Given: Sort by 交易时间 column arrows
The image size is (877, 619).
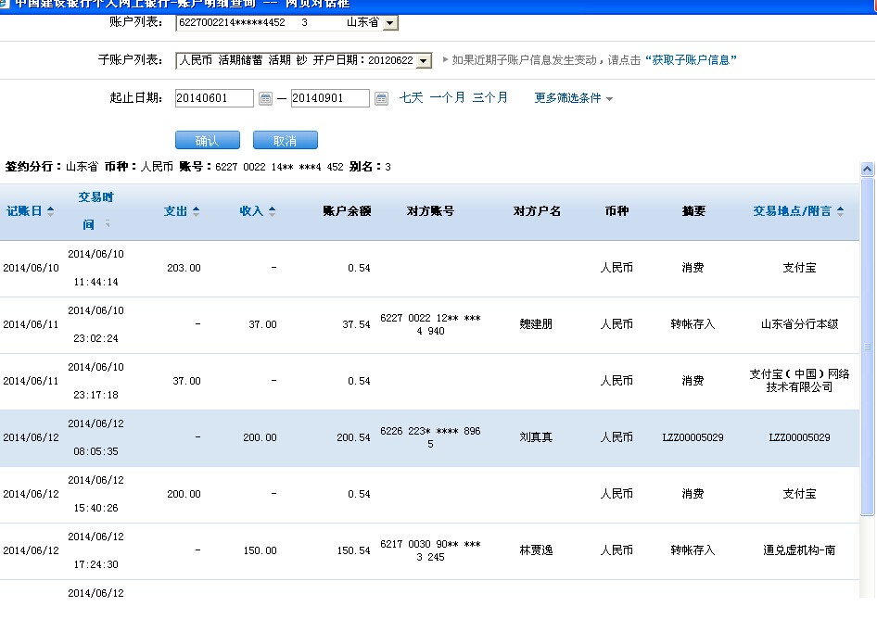Looking at the screenshot, I should tap(108, 223).
